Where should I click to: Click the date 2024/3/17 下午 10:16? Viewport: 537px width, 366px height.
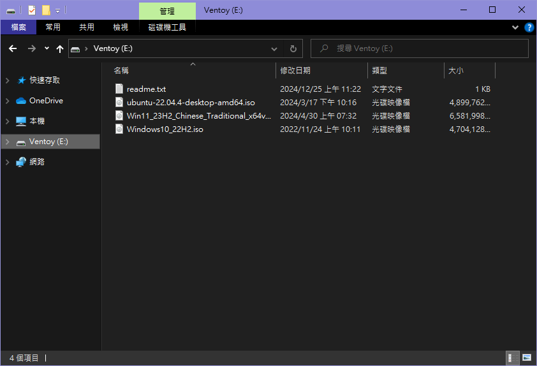pos(318,103)
